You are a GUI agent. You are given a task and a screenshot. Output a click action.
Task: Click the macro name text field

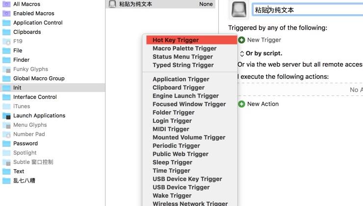[x=308, y=10]
